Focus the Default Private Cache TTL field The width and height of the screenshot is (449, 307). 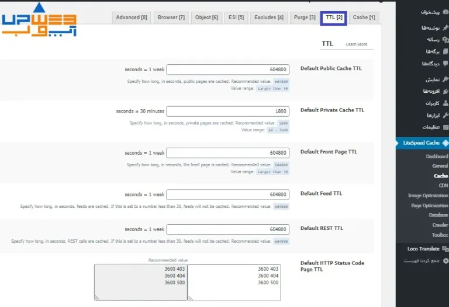228,111
